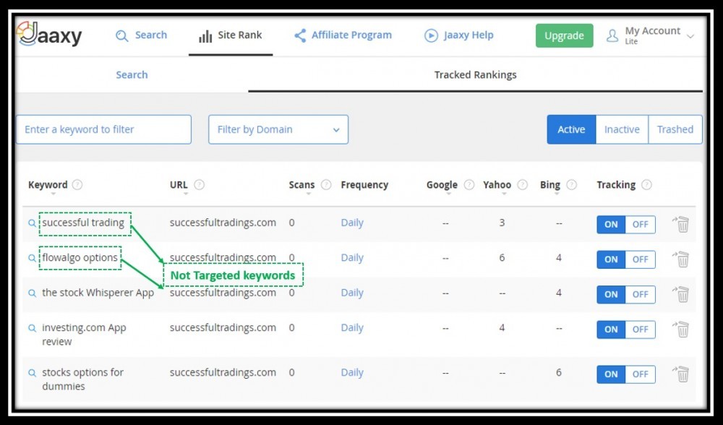Screen dimensions: 723x425
Task: Trash the stocks options for dummies keyword
Action: (681, 374)
